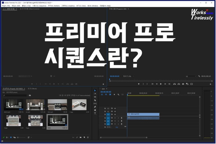Image resolution: width=216 pixels, height=144 pixels.
Task: Select the Hand tool
Action: 95,110
